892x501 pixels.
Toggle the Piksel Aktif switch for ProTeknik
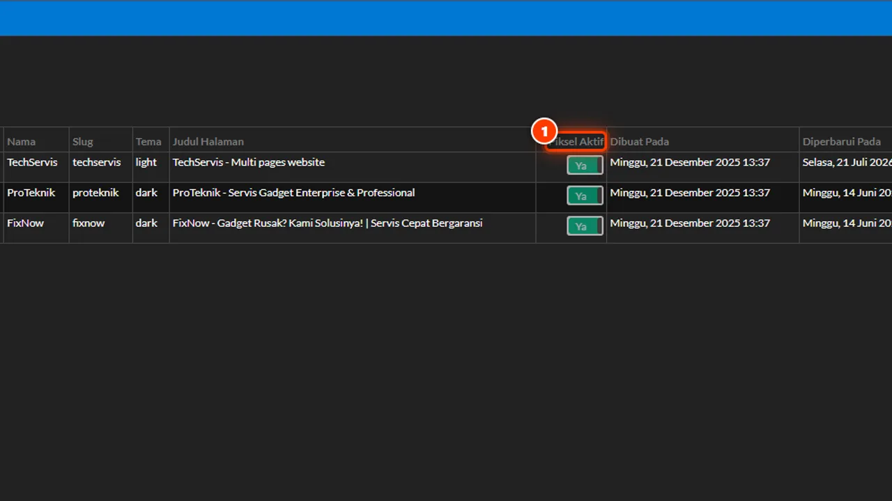point(585,196)
